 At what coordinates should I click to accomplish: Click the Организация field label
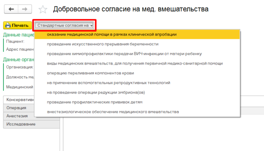pos(20,67)
